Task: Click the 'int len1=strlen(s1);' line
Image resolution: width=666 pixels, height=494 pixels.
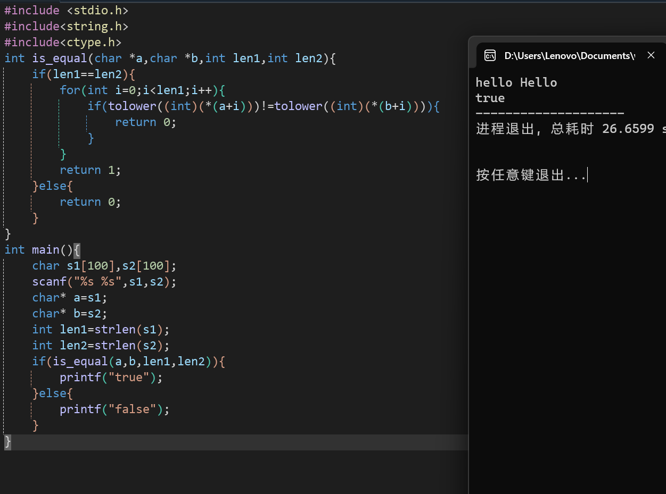Action: click(x=101, y=329)
